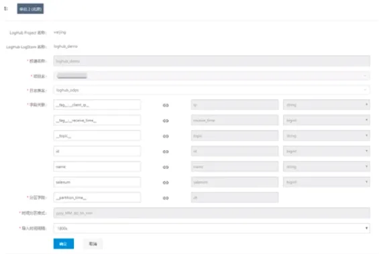Click the __topic__ source field input
The image size is (379, 254).
tap(97, 135)
